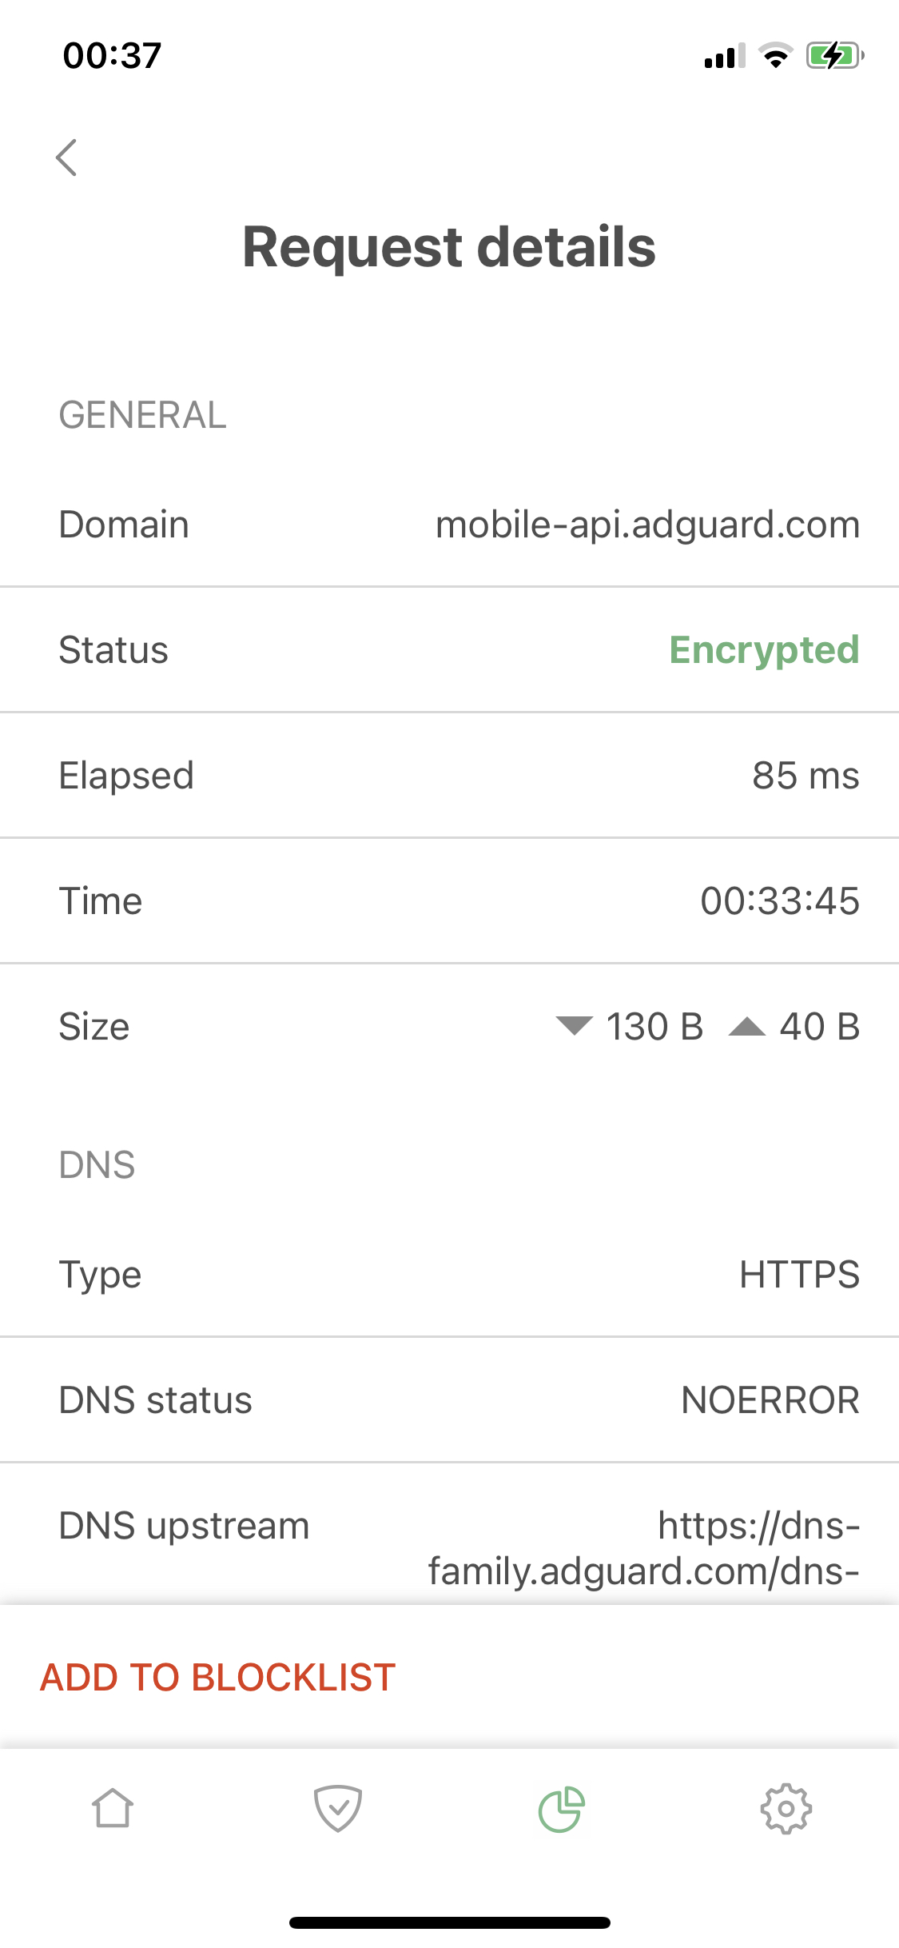The width and height of the screenshot is (899, 1948).
Task: Click ADD TO BLOCKLIST
Action: 218,1677
